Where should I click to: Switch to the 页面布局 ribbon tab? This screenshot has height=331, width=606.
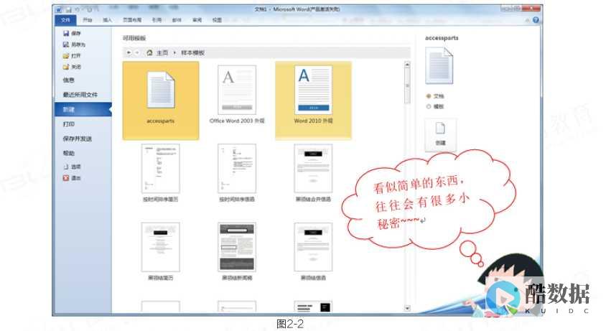pyautogui.click(x=132, y=19)
